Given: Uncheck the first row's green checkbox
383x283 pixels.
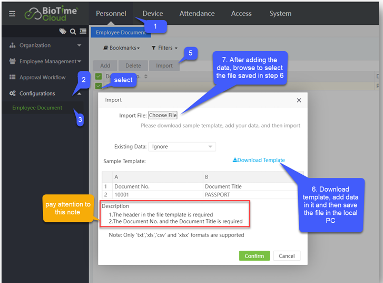Looking at the screenshot, I should [99, 86].
